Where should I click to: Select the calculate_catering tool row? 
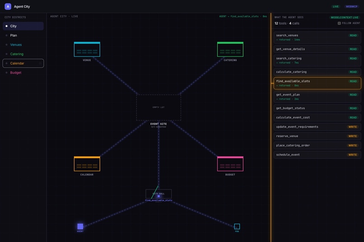point(317,72)
